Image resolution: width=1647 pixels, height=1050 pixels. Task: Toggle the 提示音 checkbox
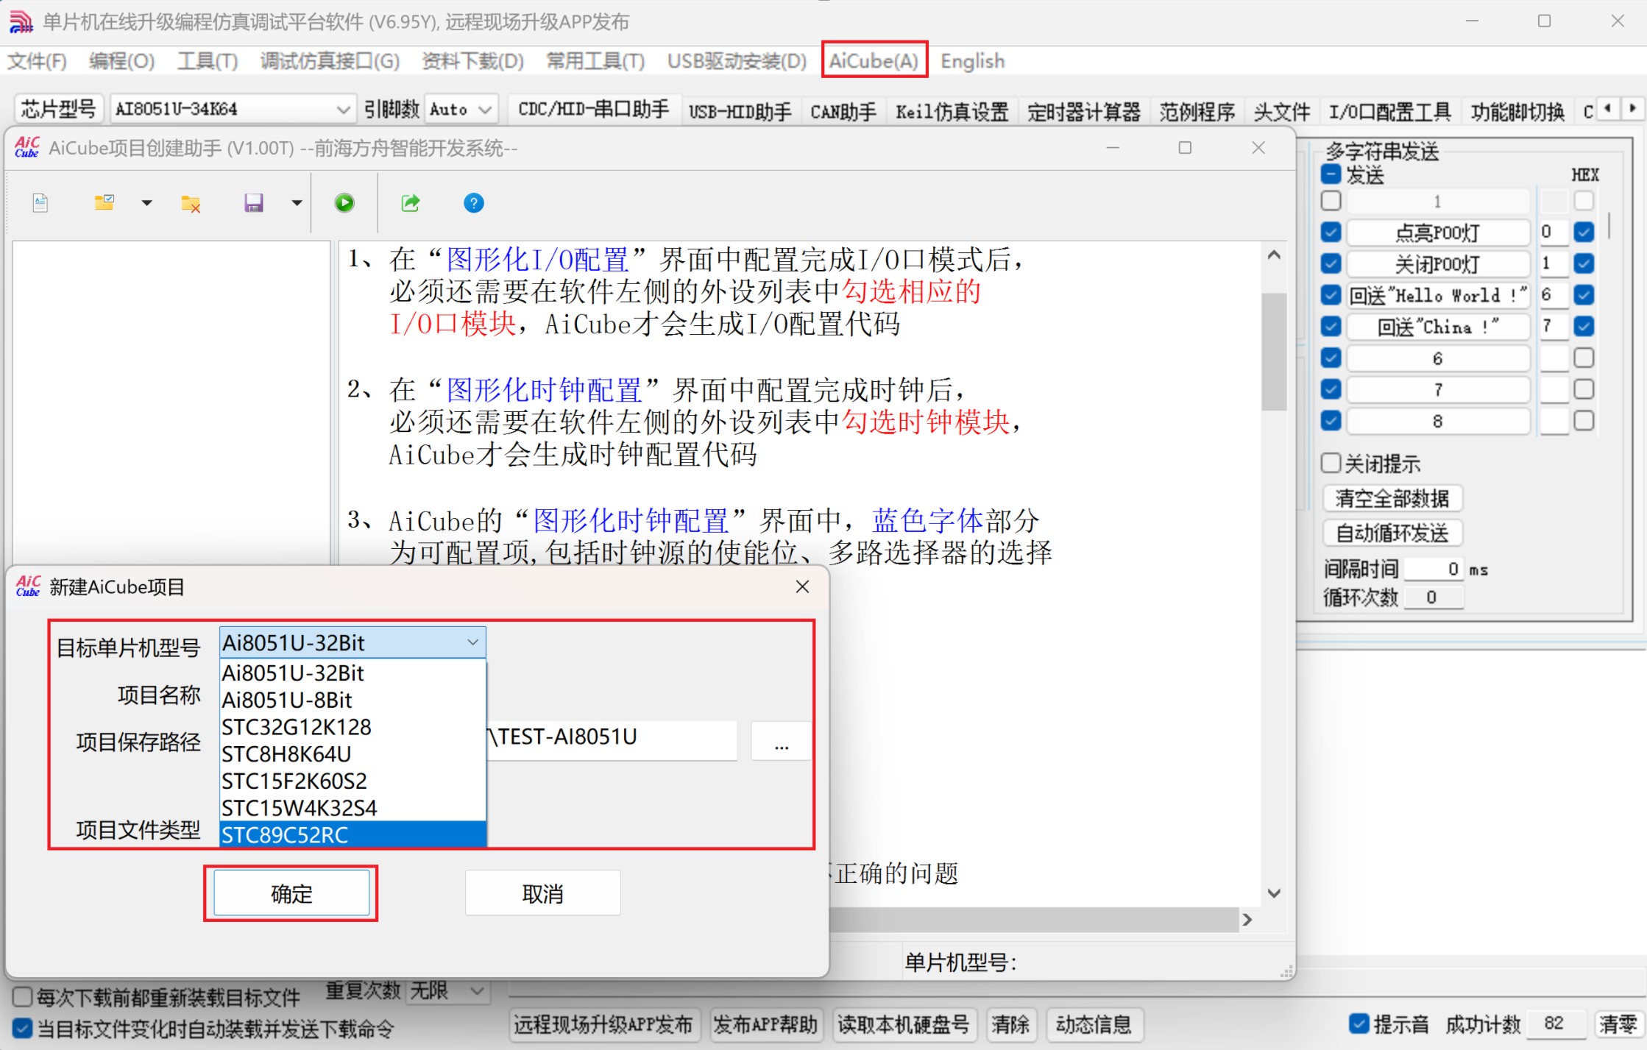1359,1024
